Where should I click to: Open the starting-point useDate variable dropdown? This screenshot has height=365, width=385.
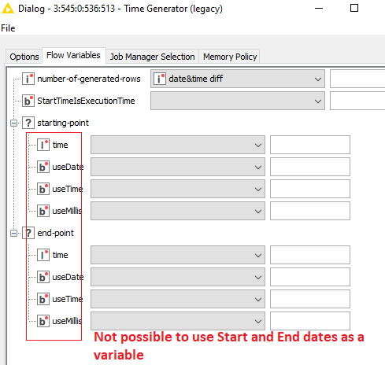click(x=178, y=167)
